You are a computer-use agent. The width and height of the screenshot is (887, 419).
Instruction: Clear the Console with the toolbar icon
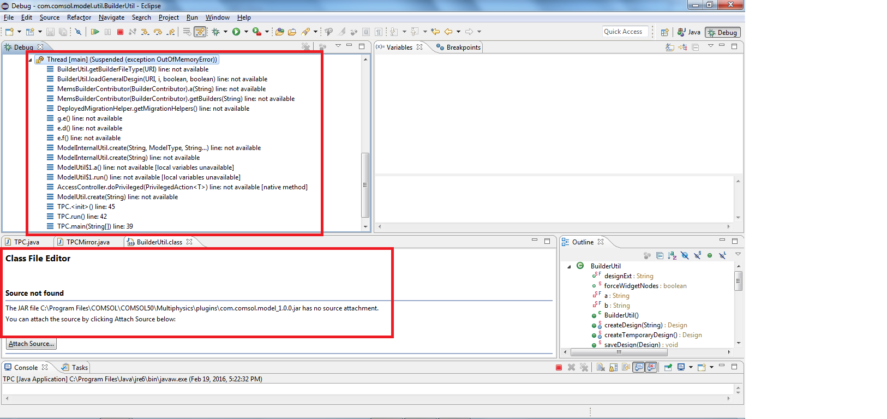(601, 368)
